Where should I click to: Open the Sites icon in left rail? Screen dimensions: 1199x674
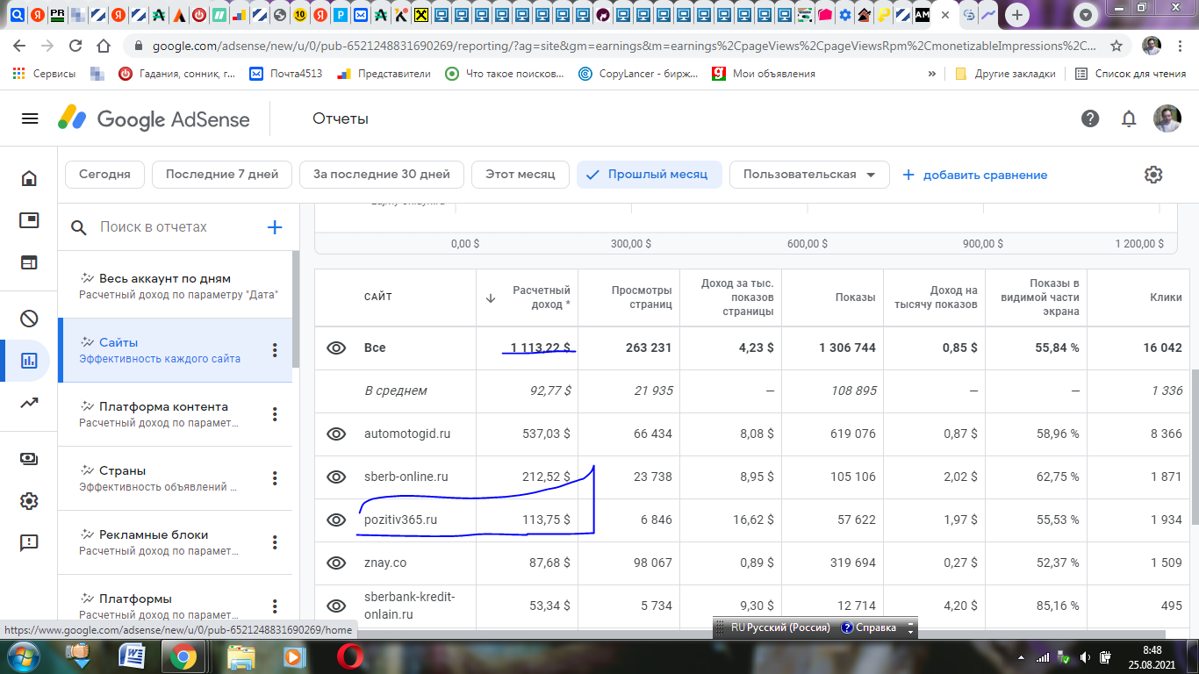tap(29, 262)
